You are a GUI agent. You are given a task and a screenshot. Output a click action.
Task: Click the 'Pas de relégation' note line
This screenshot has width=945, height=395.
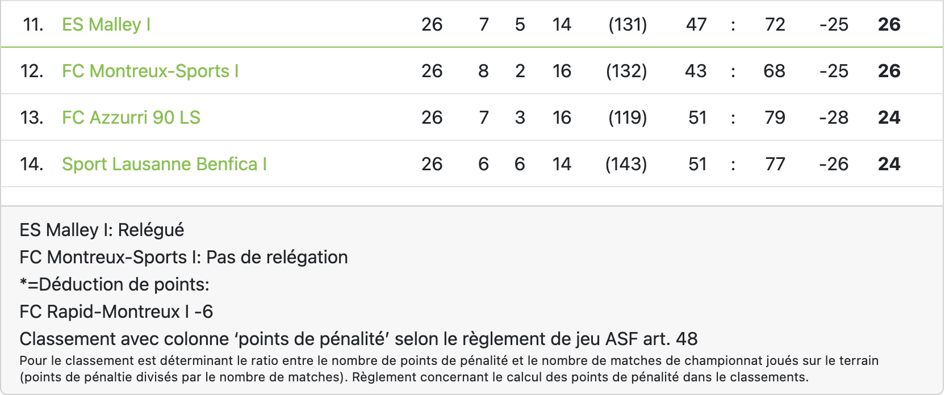183,257
